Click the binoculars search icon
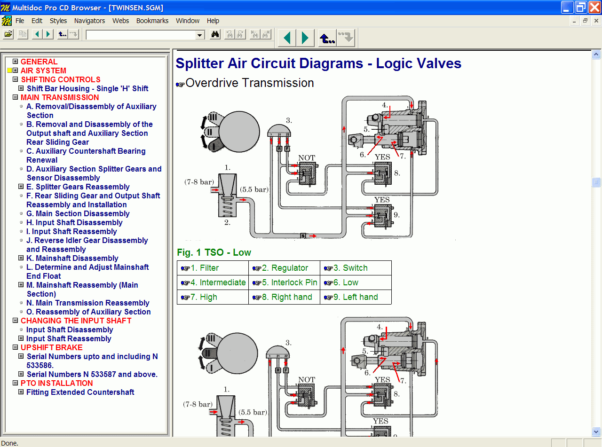Image resolution: width=602 pixels, height=447 pixels. pos(215,34)
